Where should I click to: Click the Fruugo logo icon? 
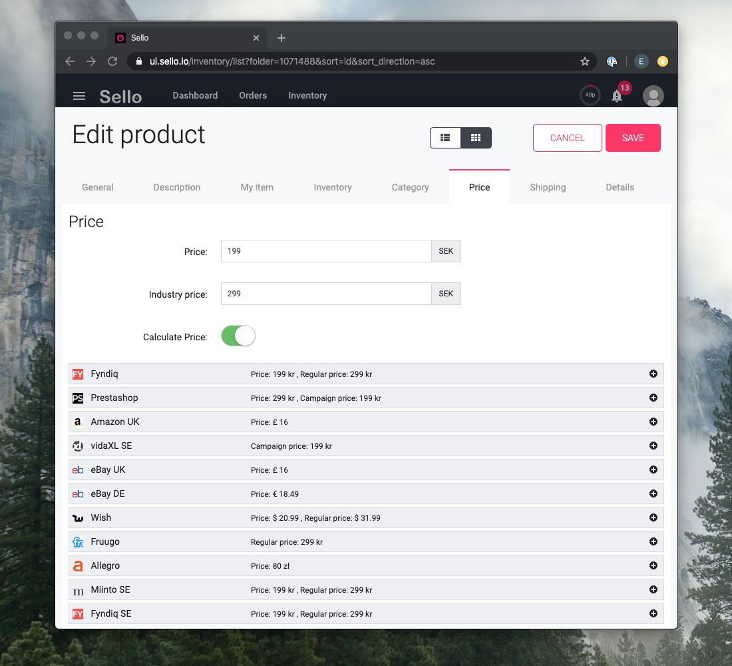click(78, 542)
